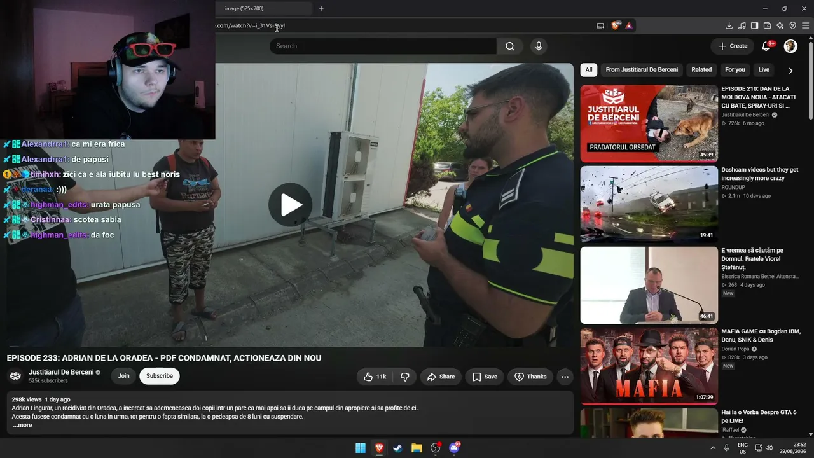The height and width of the screenshot is (458, 814).
Task: Open the network icon in system tray
Action: tap(758, 448)
